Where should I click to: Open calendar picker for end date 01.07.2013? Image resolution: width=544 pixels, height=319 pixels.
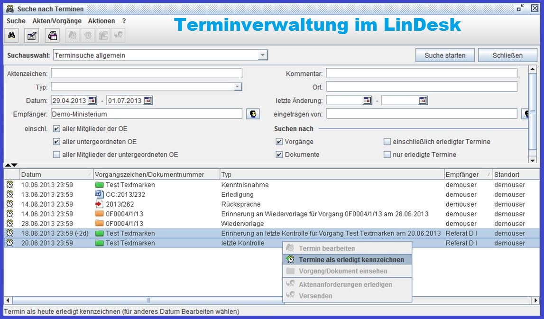click(x=148, y=100)
